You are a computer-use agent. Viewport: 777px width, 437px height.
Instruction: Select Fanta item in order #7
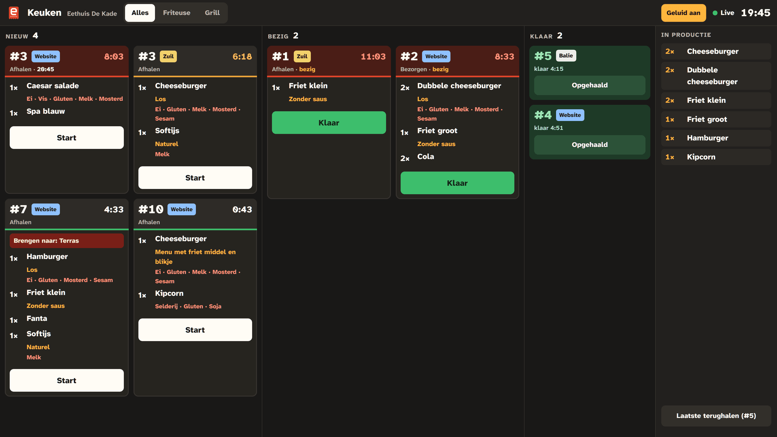(37, 318)
